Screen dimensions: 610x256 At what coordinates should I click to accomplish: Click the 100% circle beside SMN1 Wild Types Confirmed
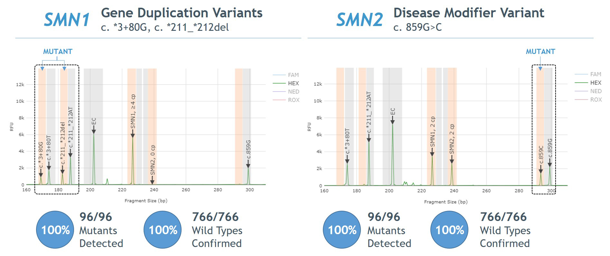click(x=163, y=230)
